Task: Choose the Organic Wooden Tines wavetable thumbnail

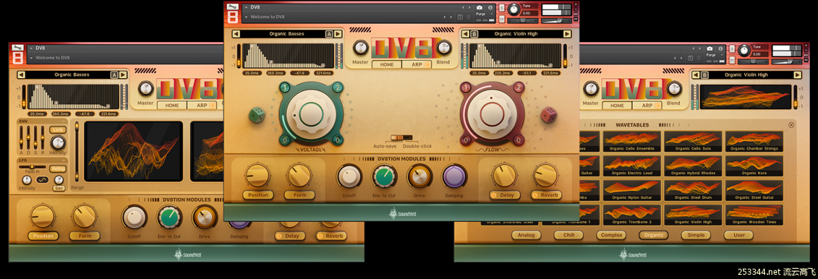Action: pyautogui.click(x=754, y=215)
